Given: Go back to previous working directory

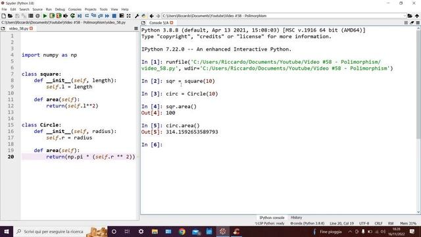Looking at the screenshot, I should 151,16.
